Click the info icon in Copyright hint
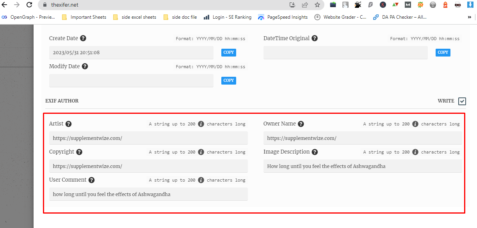The height and width of the screenshot is (228, 477). 201,152
